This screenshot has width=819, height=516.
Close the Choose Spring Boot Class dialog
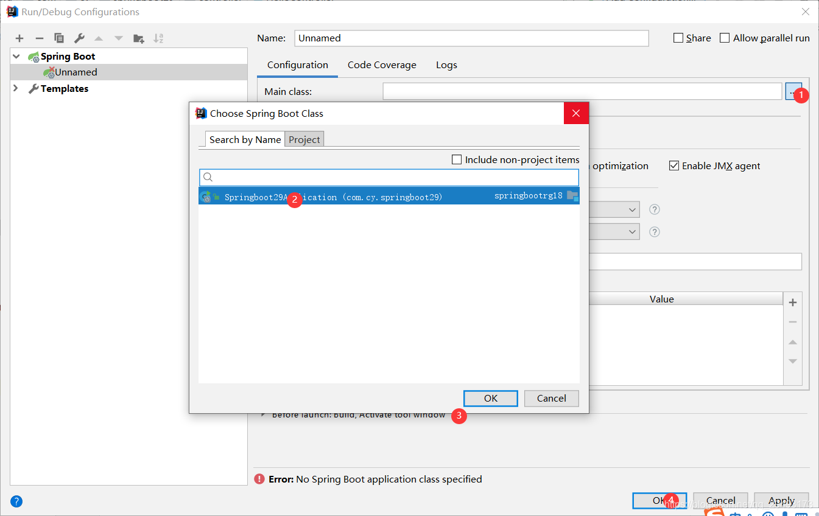(576, 113)
